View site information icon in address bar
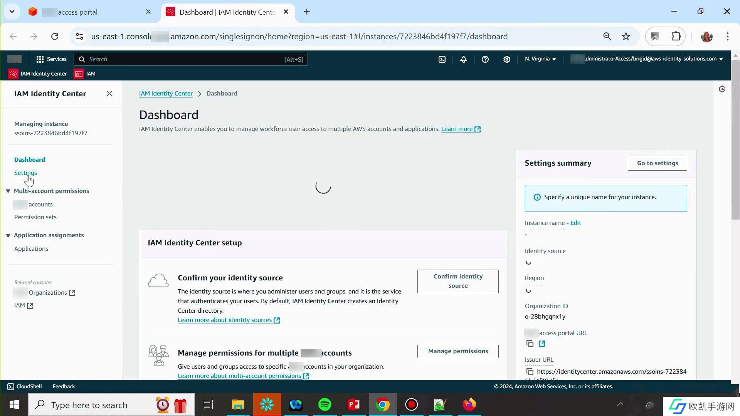The width and height of the screenshot is (740, 416). [x=79, y=36]
